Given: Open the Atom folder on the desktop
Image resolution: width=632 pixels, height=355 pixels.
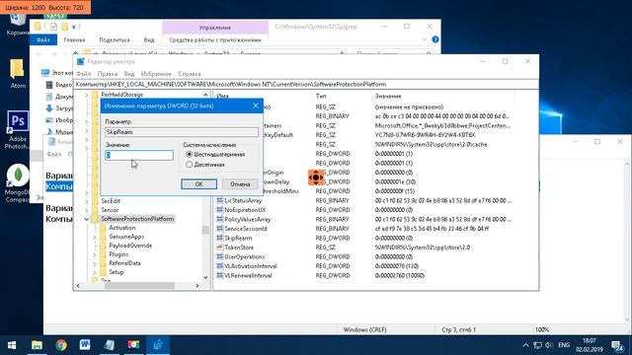Looking at the screenshot, I should 17,73.
